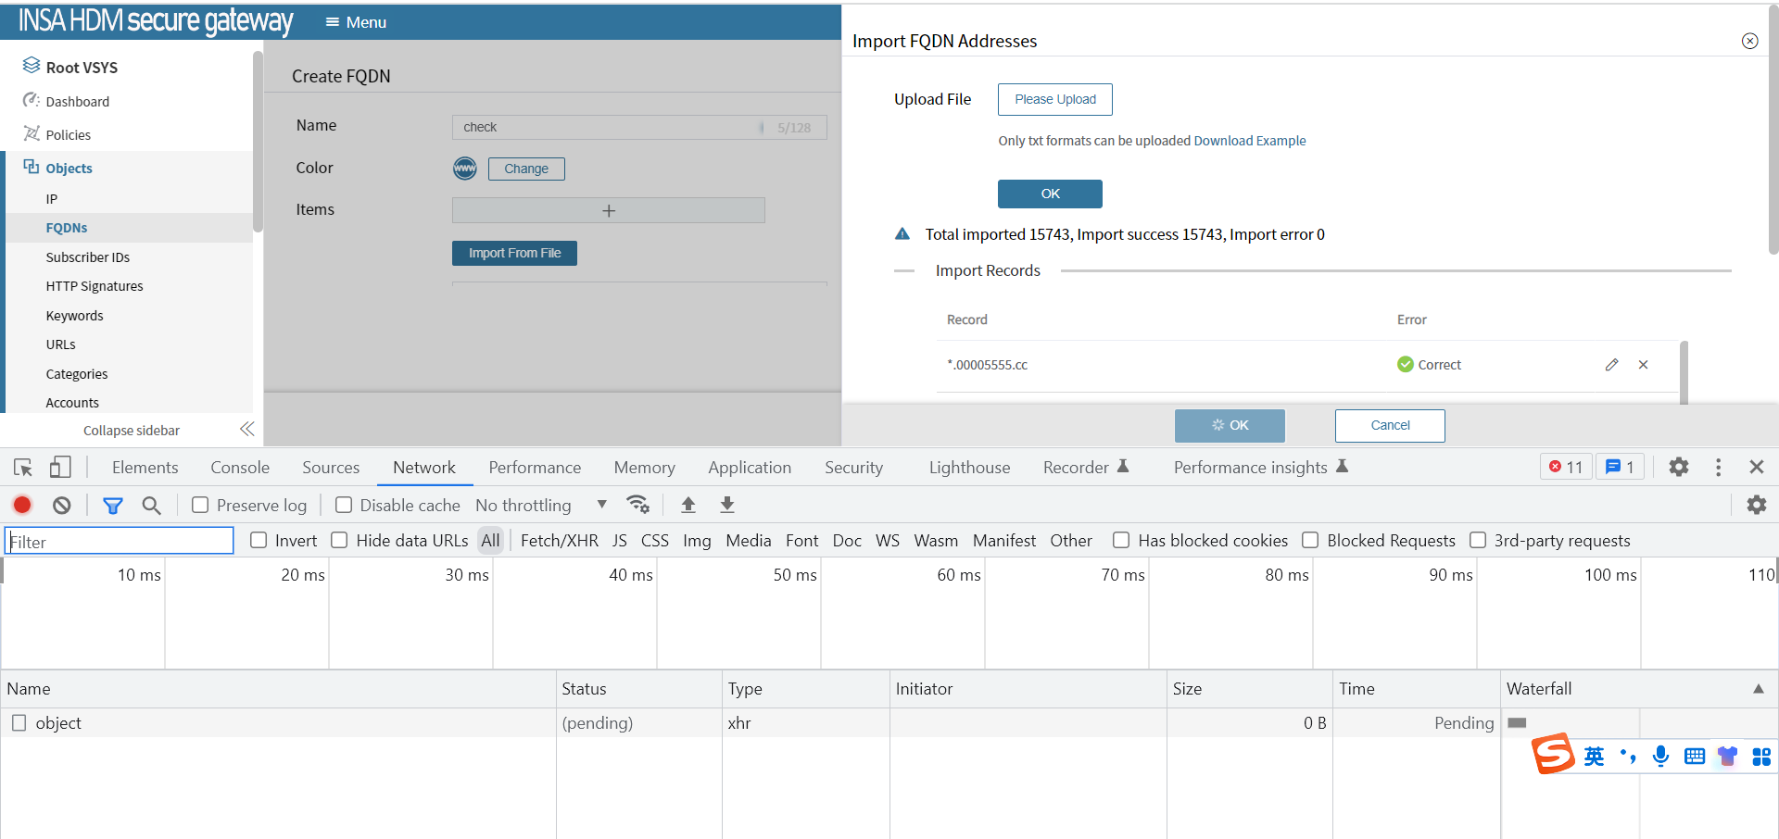1779x839 pixels.
Task: Open the No throttling dropdown
Action: tap(540, 505)
